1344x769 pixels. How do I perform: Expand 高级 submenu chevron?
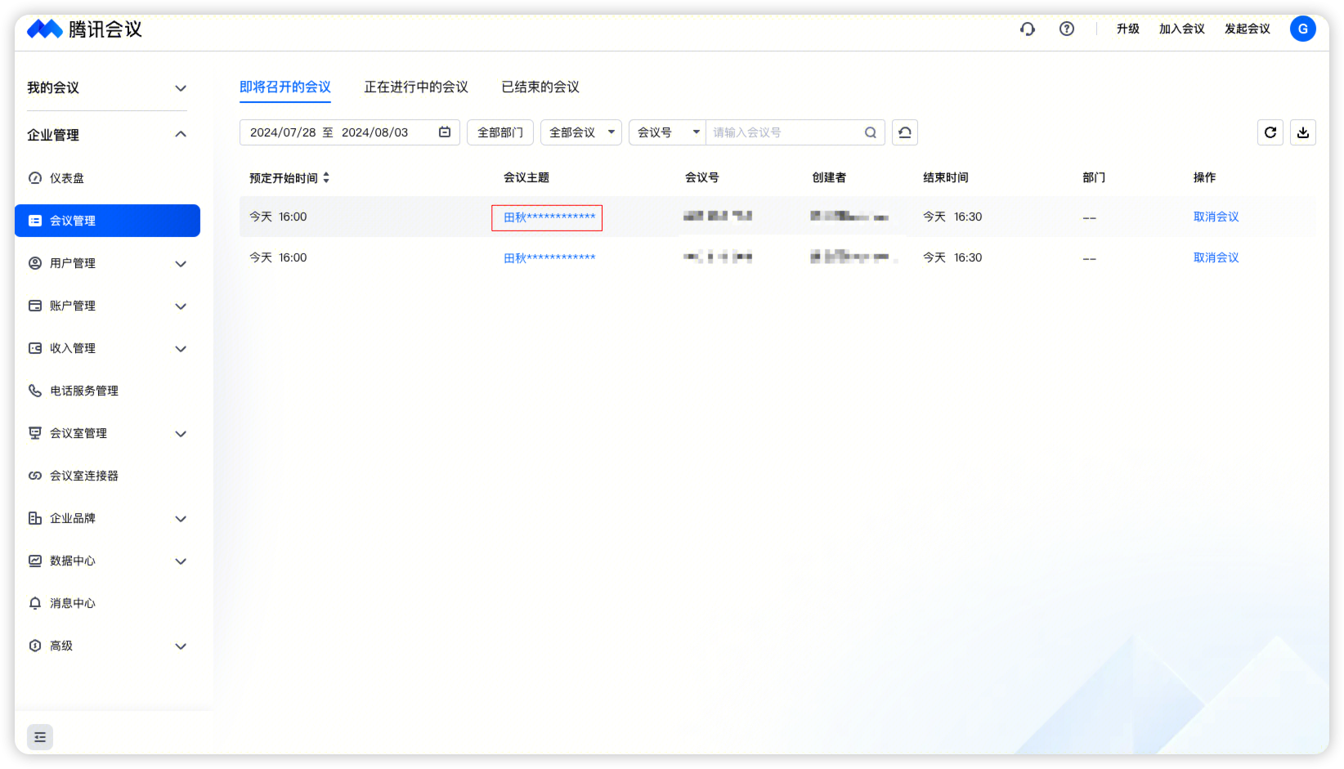click(181, 646)
